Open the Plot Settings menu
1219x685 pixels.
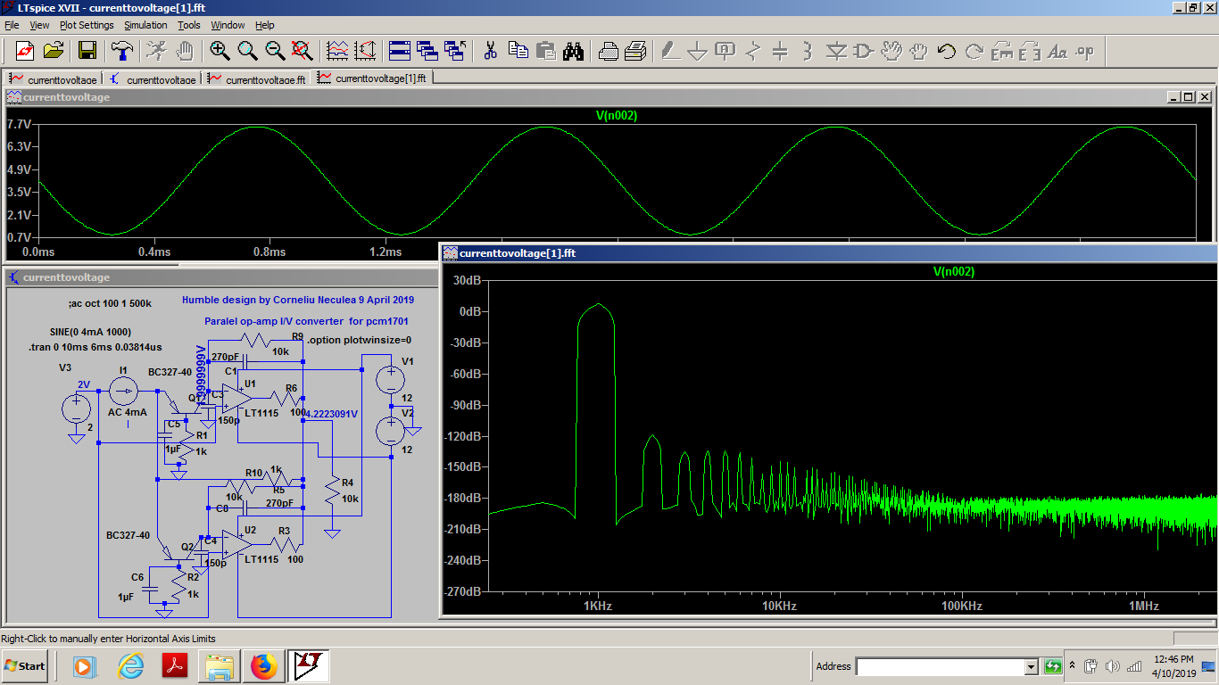(87, 25)
